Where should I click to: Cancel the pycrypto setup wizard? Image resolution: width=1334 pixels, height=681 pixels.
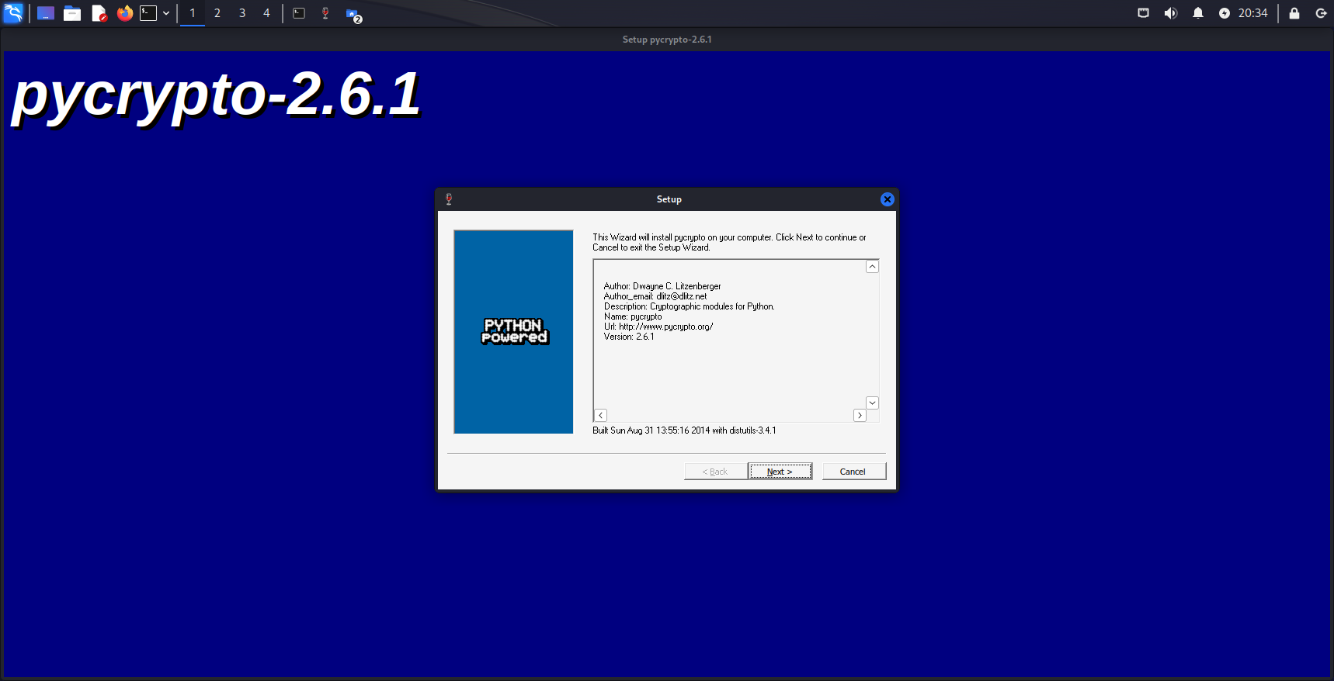(x=853, y=472)
